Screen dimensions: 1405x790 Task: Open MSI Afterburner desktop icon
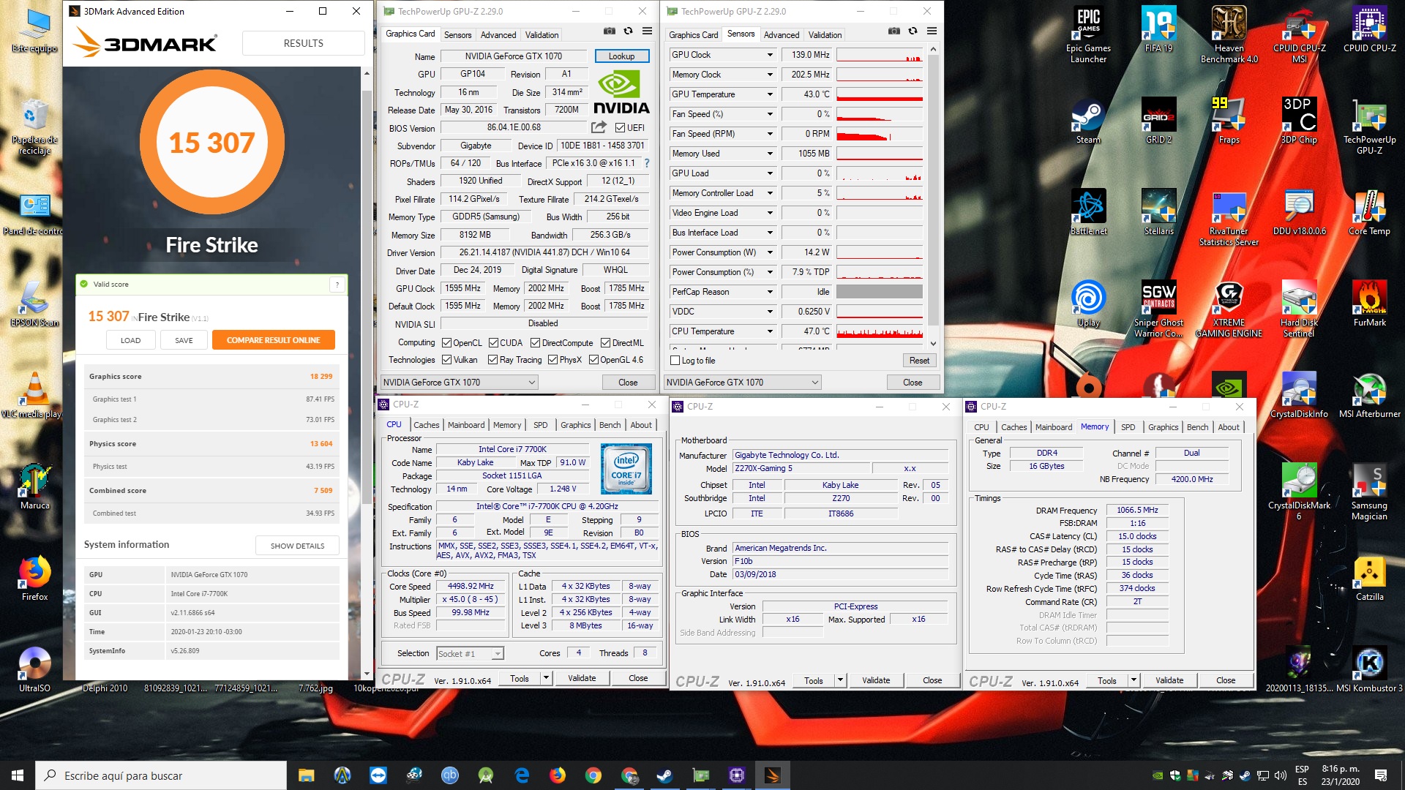(x=1369, y=396)
